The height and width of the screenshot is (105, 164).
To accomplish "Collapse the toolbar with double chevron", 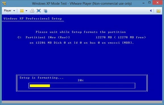I will [151, 11].
